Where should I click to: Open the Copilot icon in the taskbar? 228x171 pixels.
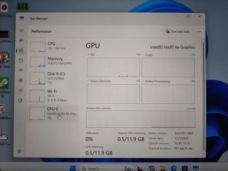152,168
